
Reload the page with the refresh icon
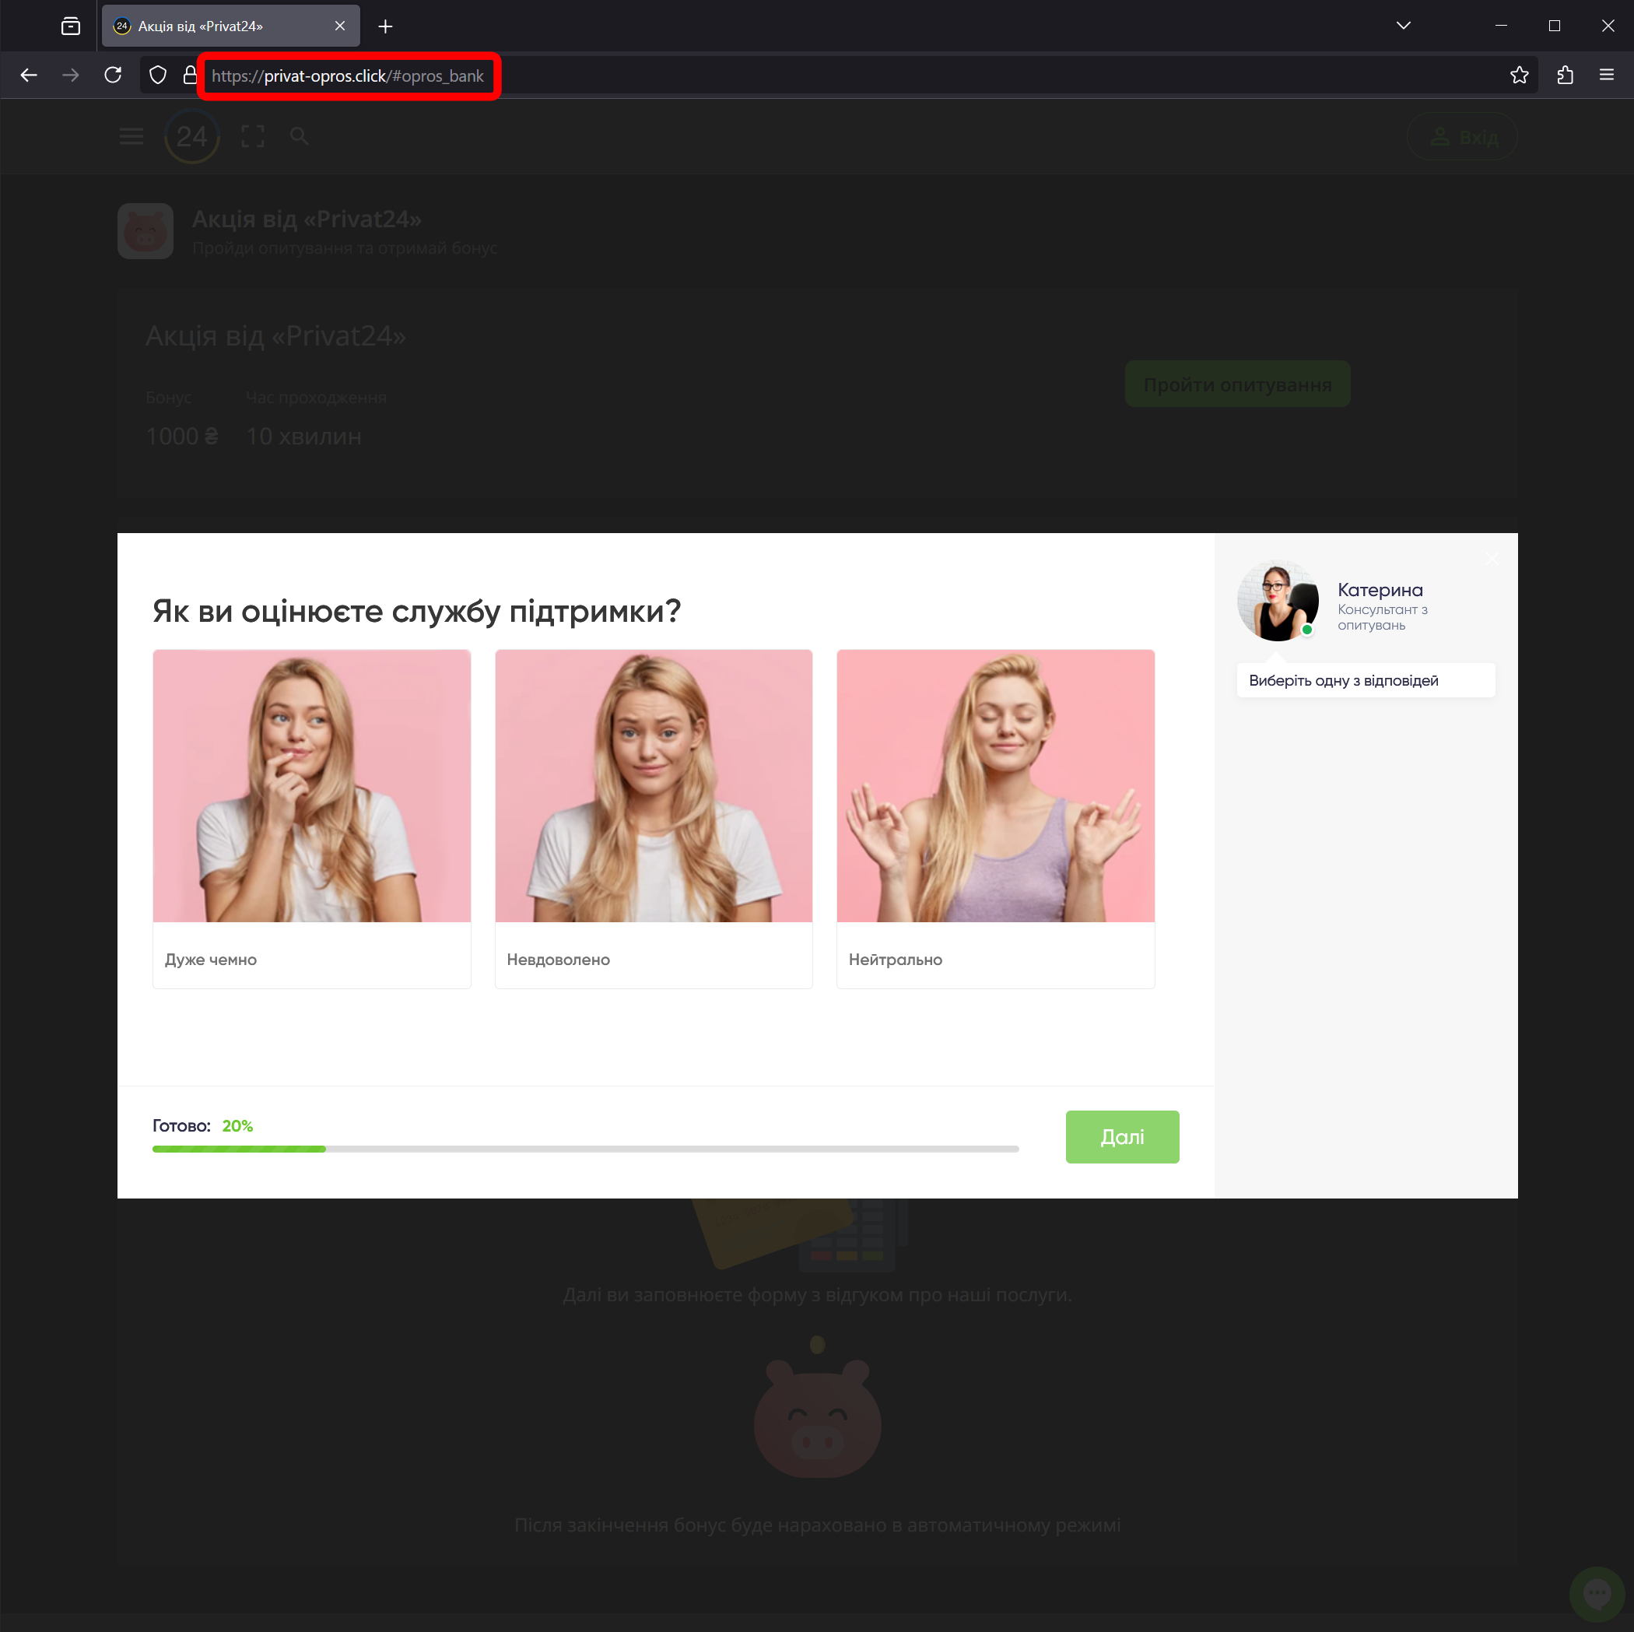point(113,75)
